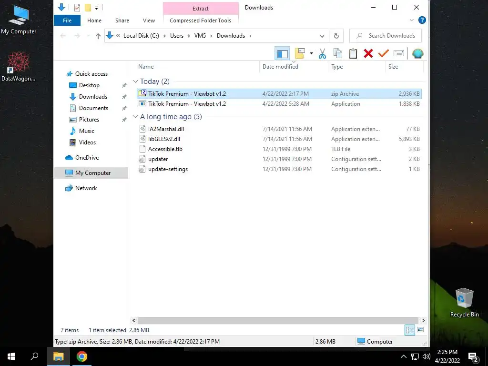
Task: Collapse the A long time ago group
Action: [x=135, y=117]
